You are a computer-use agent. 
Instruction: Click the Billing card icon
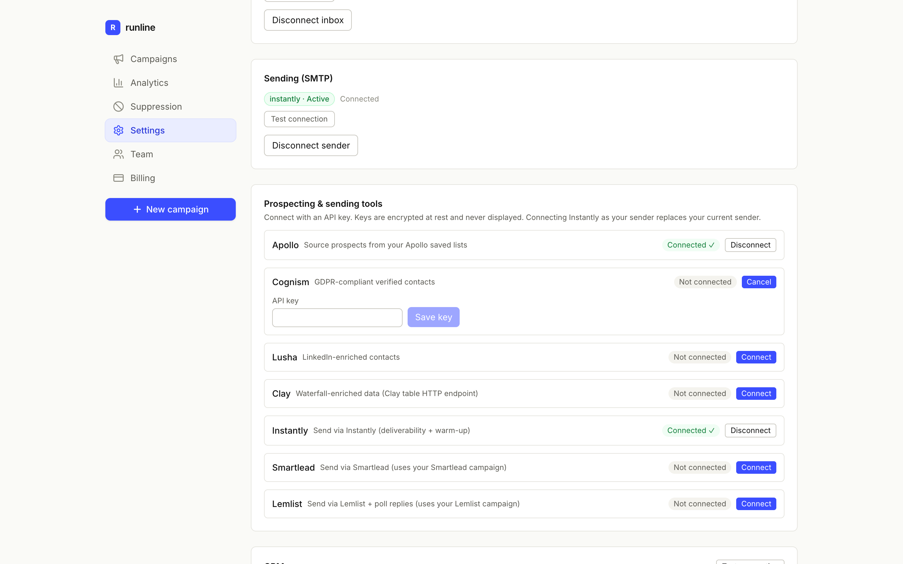coord(118,178)
